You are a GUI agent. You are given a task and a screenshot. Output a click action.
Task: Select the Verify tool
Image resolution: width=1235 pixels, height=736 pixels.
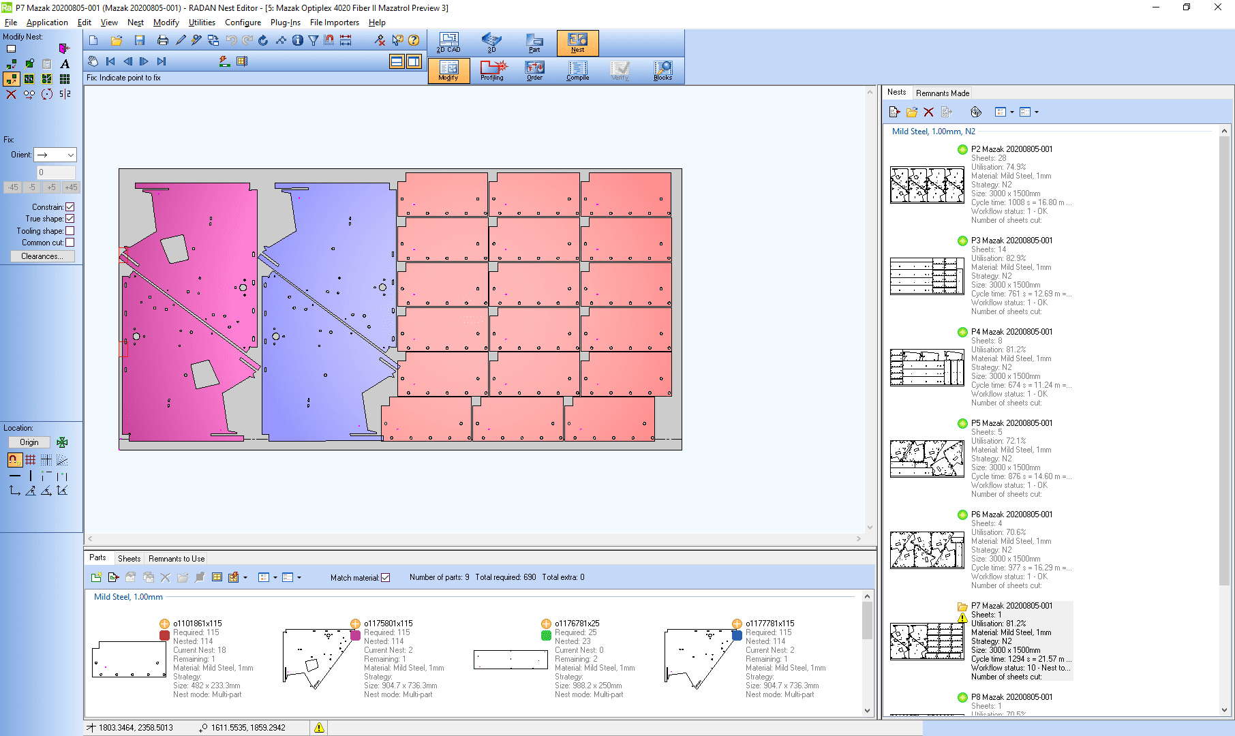click(620, 70)
